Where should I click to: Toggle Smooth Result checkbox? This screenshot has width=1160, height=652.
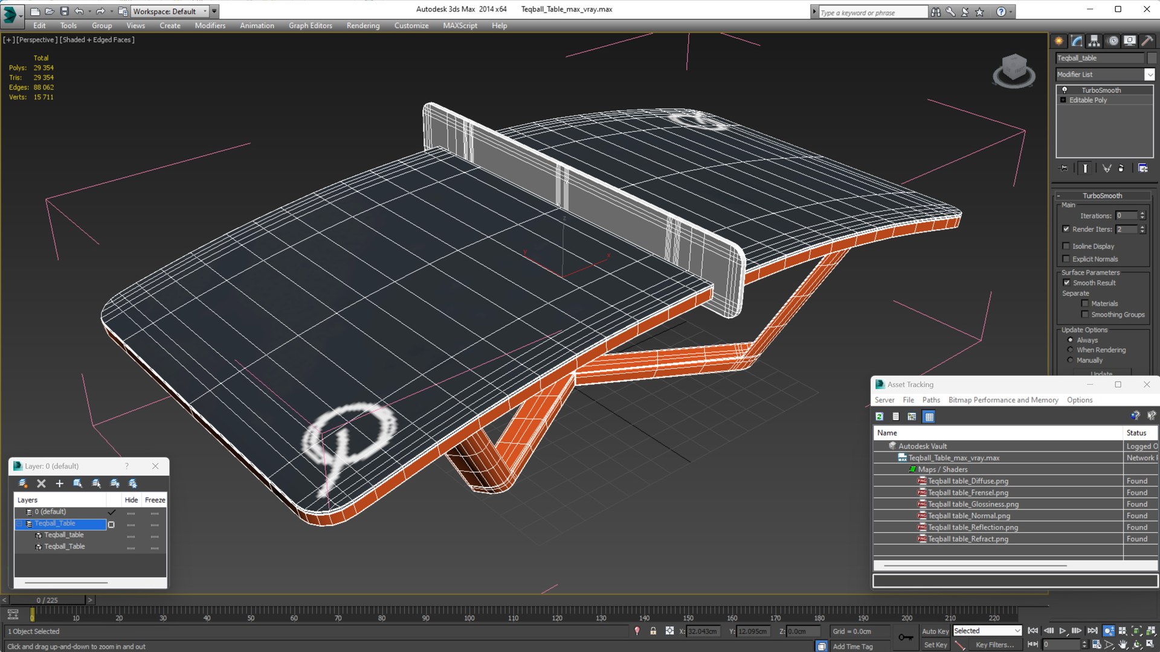tap(1067, 283)
